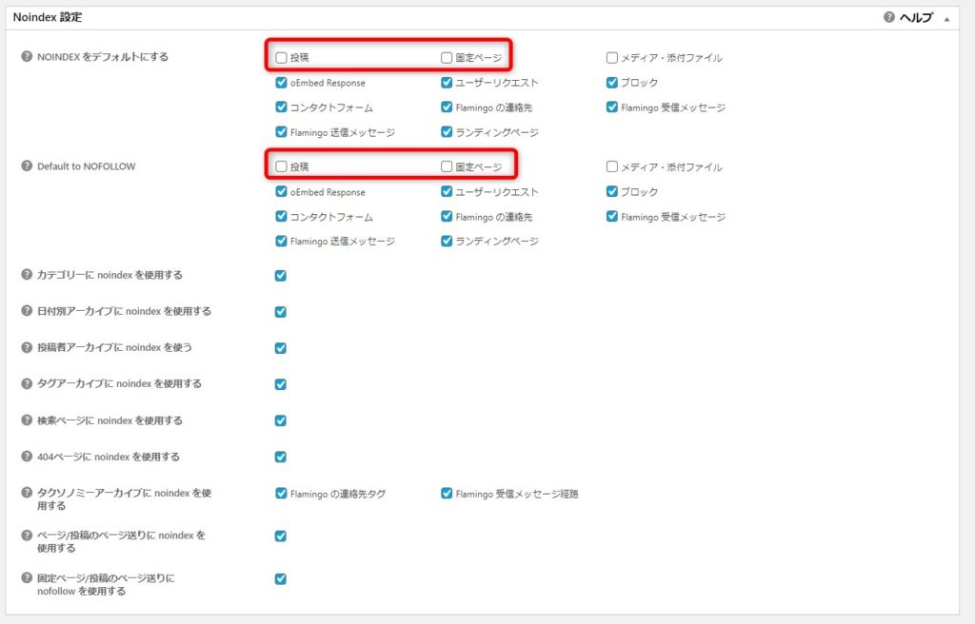Click the 404ページに noindex を使用する label
The image size is (975, 624).
[109, 457]
